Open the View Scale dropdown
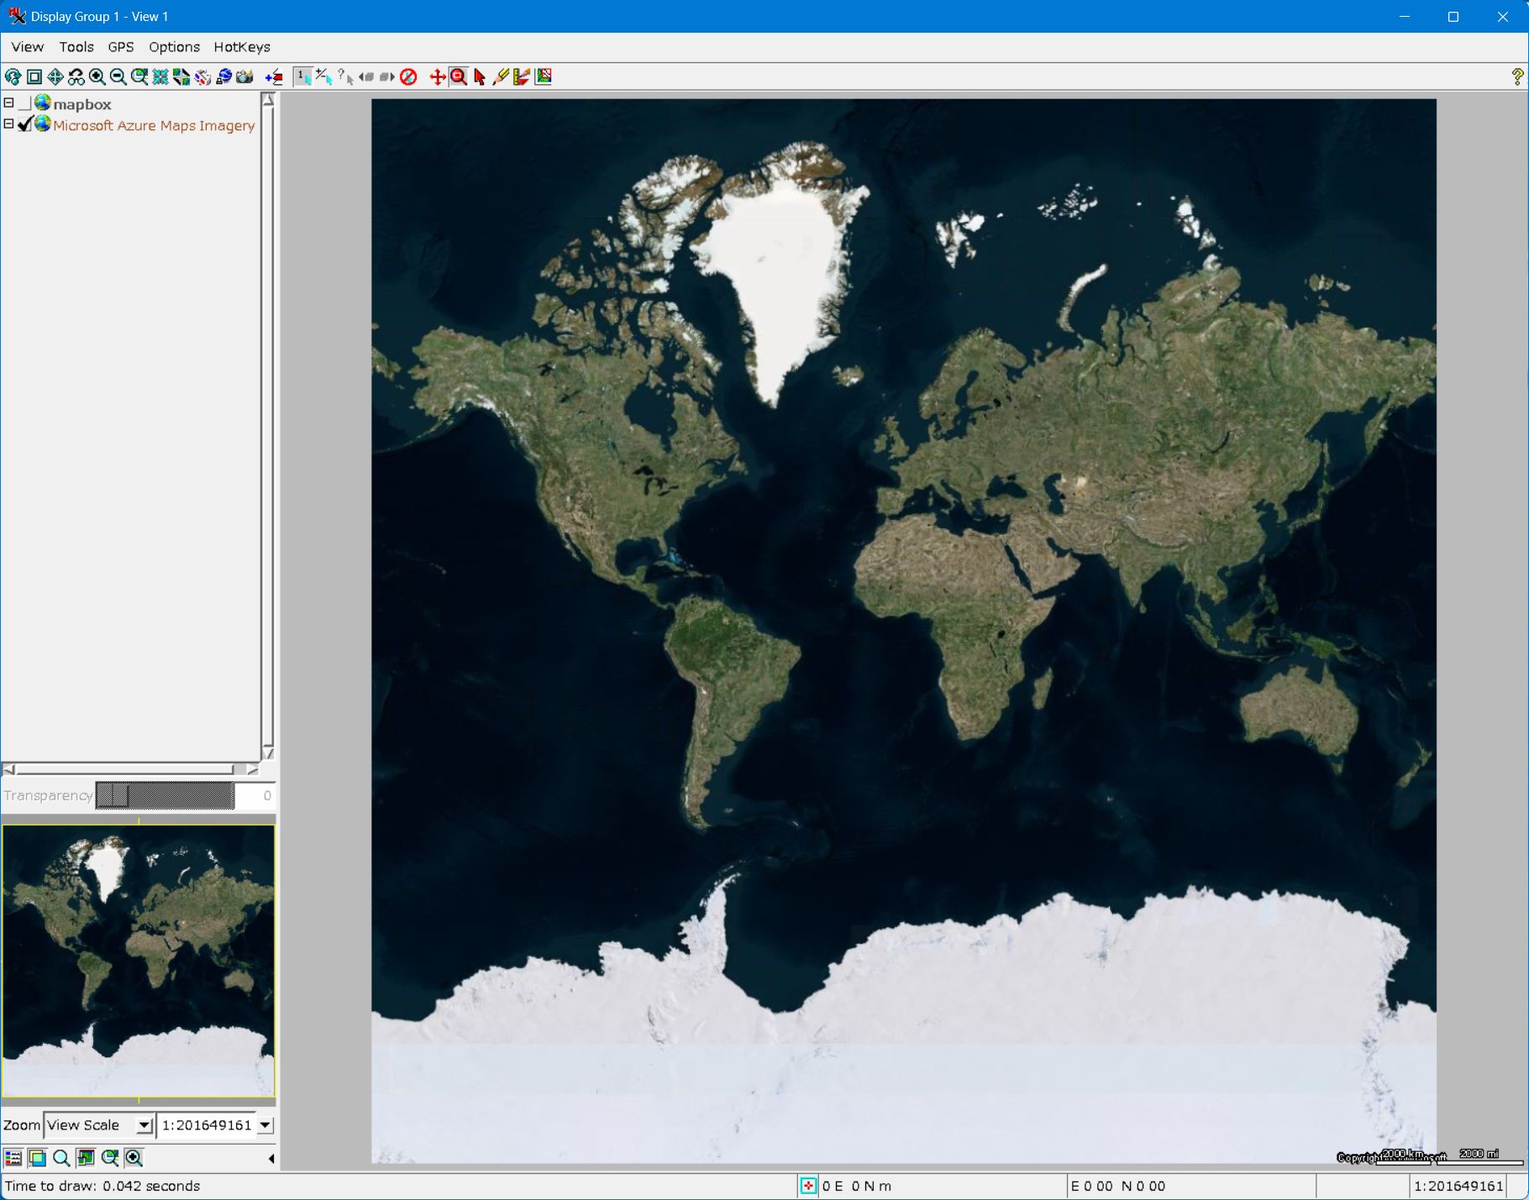1529x1200 pixels. (144, 1125)
